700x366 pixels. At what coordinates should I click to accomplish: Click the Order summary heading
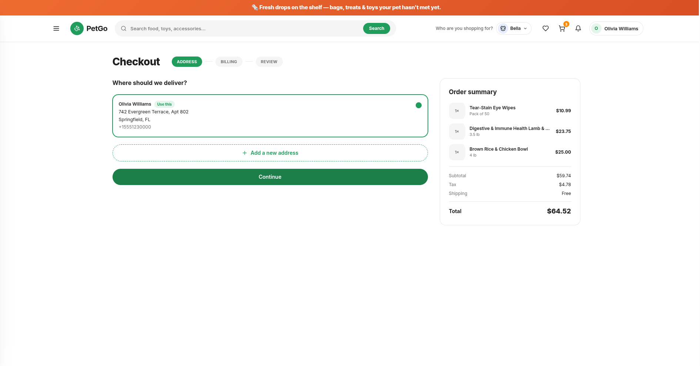[x=473, y=92]
